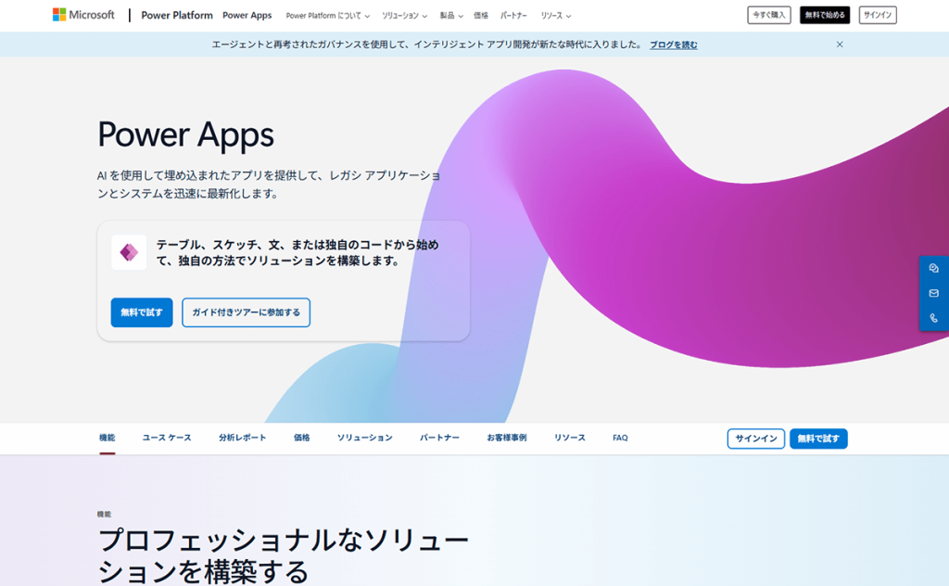
Task: Click the Power Platform header link
Action: (x=177, y=15)
